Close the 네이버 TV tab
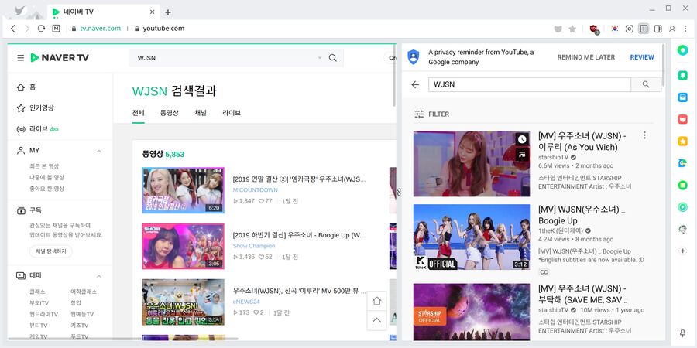Screen dimensions: 697x348 click(x=152, y=12)
